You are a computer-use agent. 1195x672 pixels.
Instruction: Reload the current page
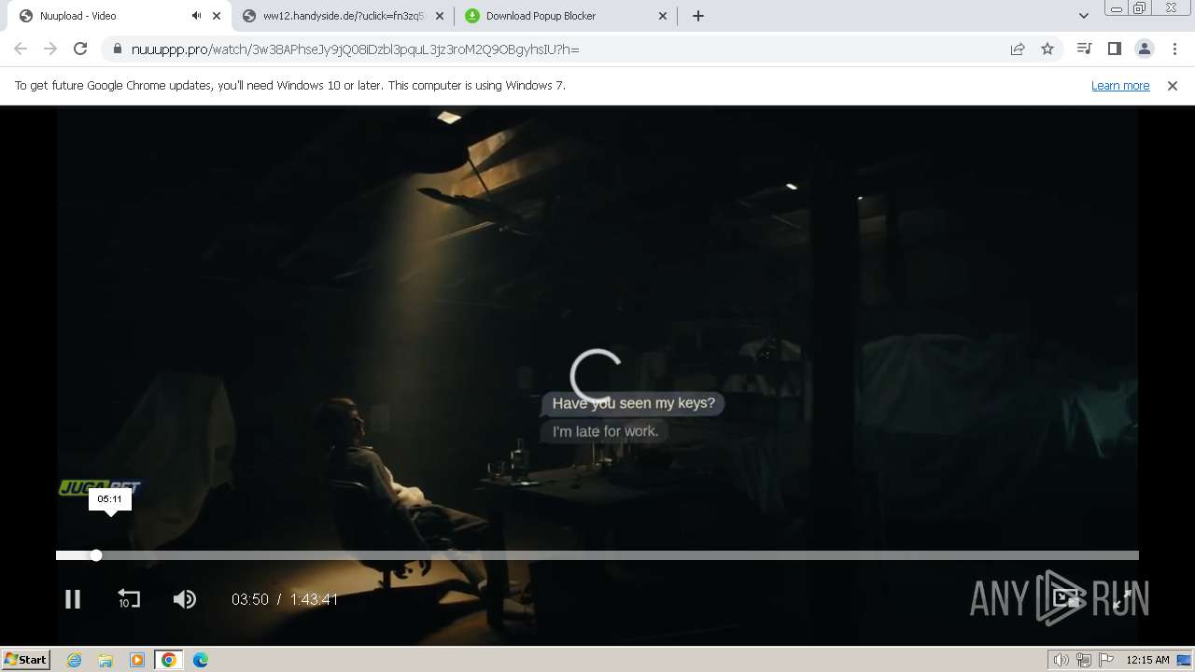80,49
